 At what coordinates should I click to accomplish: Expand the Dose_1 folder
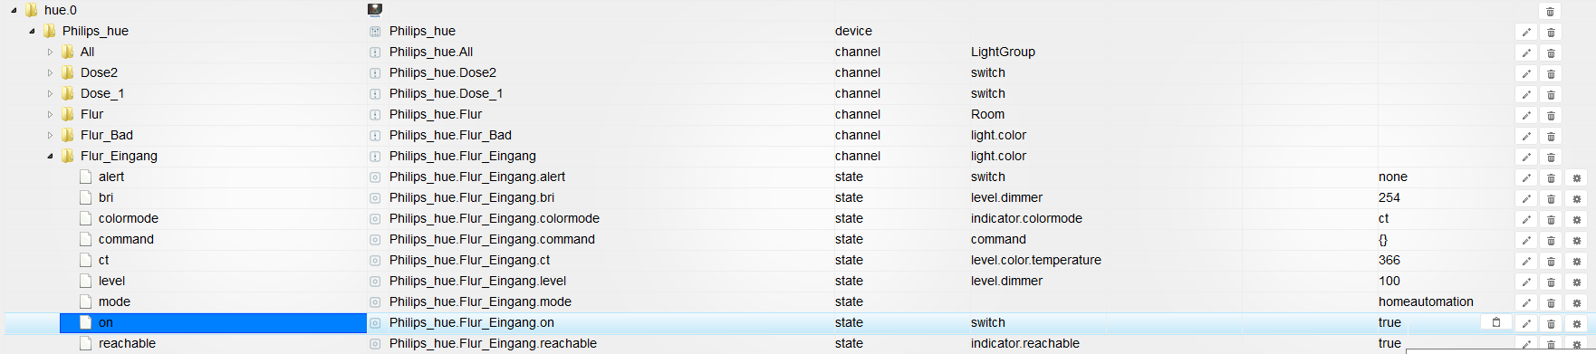tap(50, 94)
